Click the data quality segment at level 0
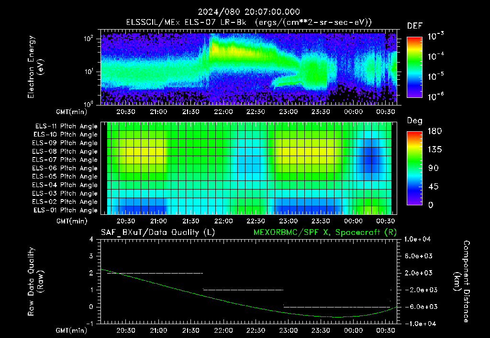The image size is (490, 338). click(x=337, y=307)
